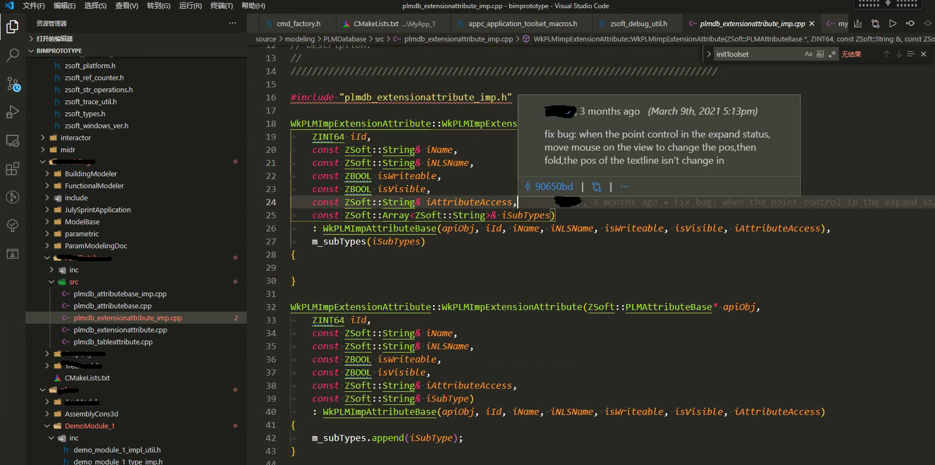935x465 pixels.
Task: Open plmdb_attributebase_imp.cpp in explorer
Action: coord(120,294)
